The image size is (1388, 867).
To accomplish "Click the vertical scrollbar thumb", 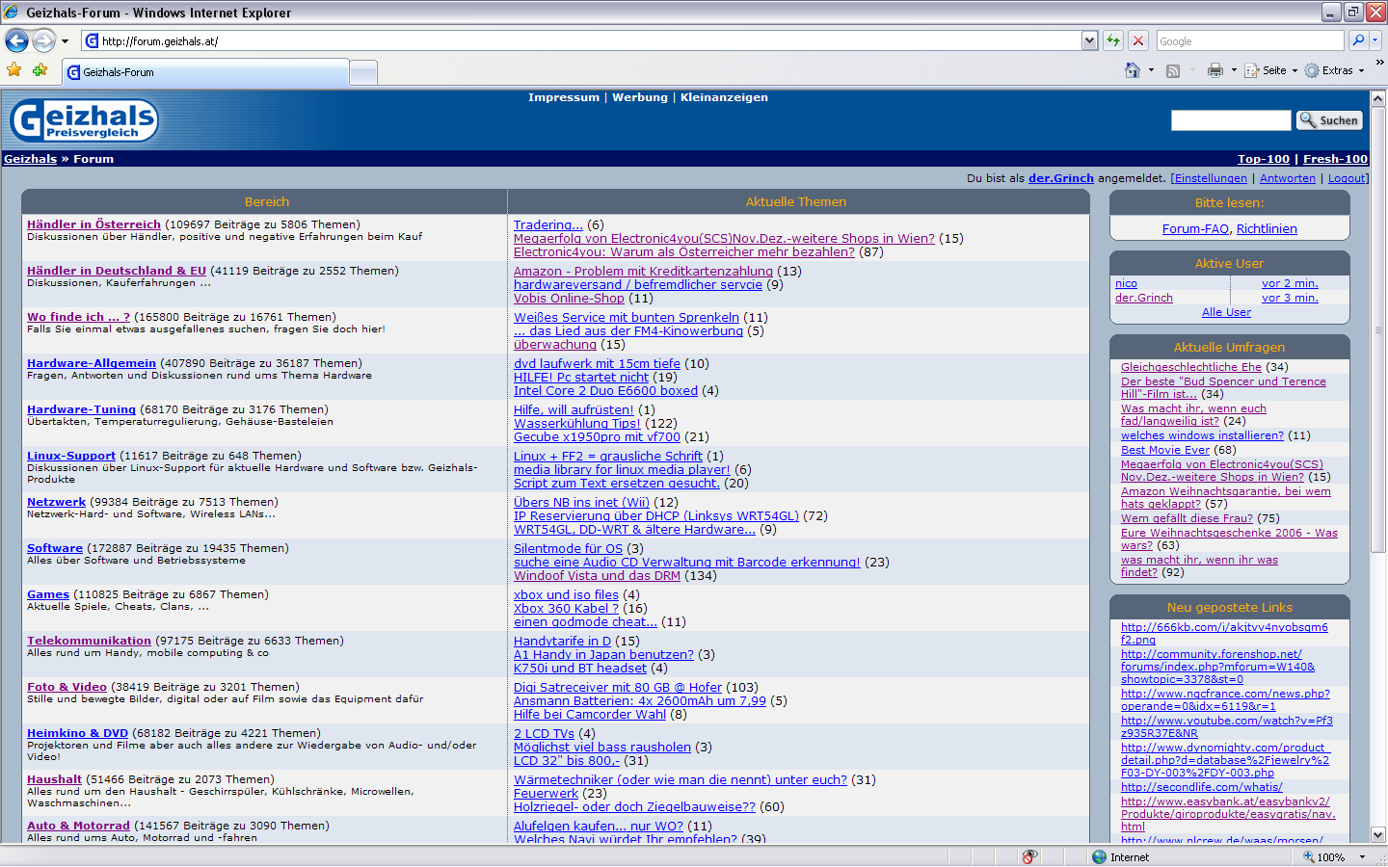I will (1378, 329).
